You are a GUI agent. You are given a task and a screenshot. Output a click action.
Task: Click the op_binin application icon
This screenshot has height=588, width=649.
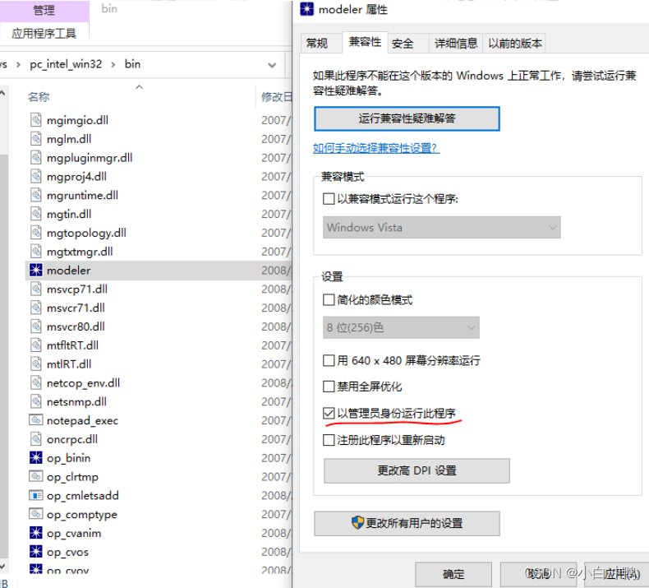(36, 458)
